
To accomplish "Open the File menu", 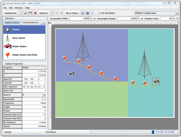I will point(5,8).
